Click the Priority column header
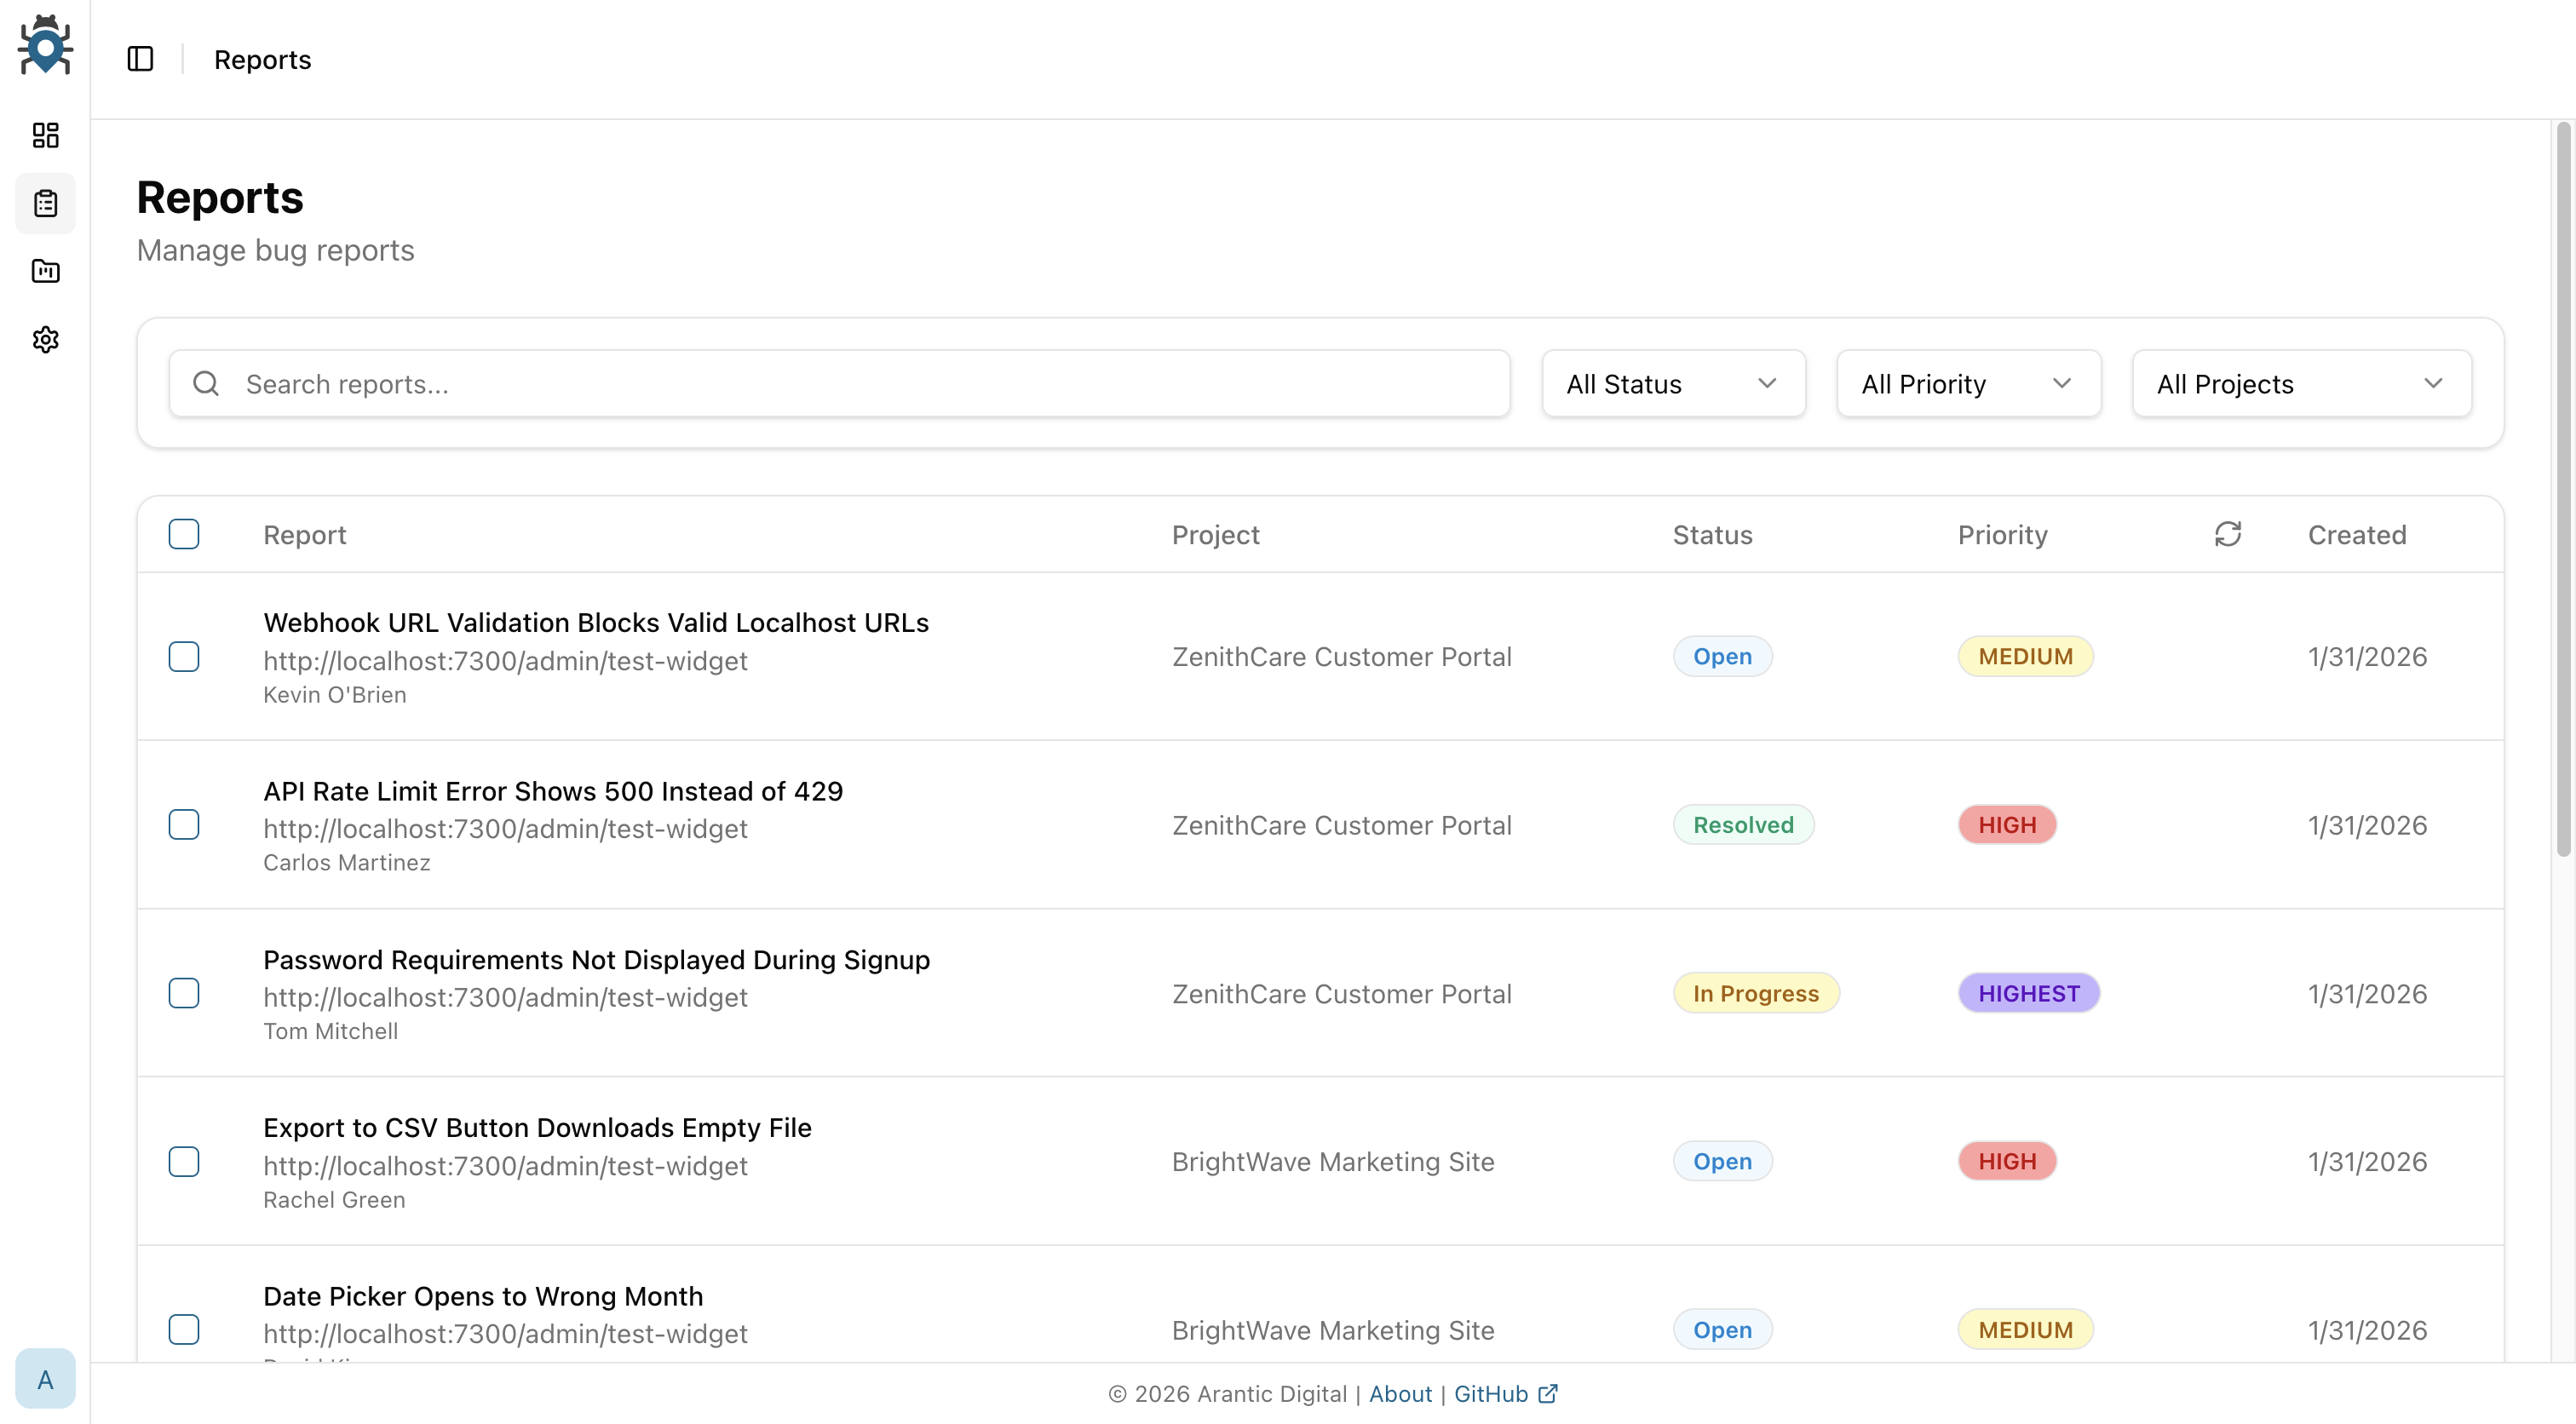Viewport: 2576px width, 1424px height. pyautogui.click(x=2002, y=534)
